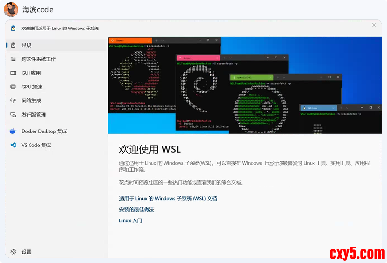Open 设置 at the sidebar bottom
Viewport: 387px width, 263px height.
(x=57, y=252)
